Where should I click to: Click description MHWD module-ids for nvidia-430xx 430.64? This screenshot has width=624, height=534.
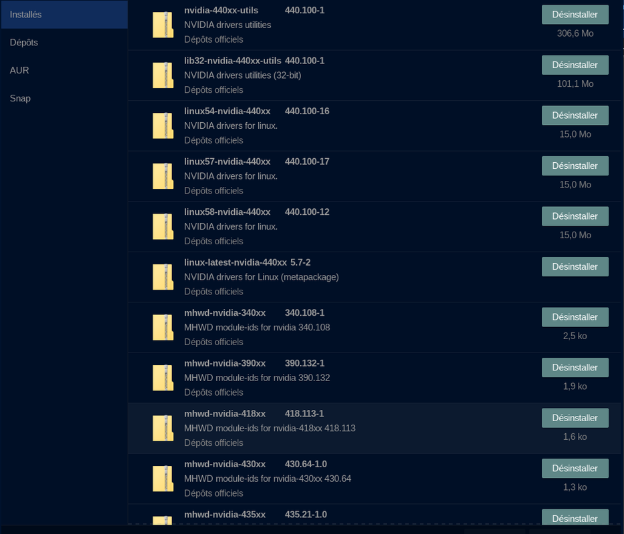(x=268, y=479)
